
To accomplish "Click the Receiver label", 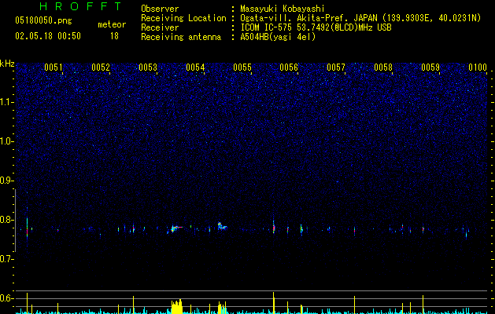I will coord(160,27).
